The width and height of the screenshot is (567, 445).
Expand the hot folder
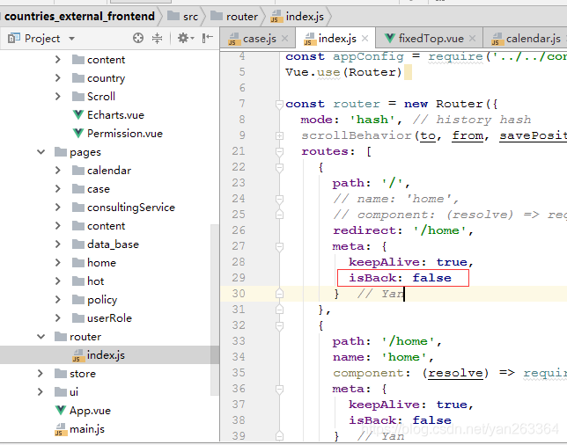(x=58, y=281)
